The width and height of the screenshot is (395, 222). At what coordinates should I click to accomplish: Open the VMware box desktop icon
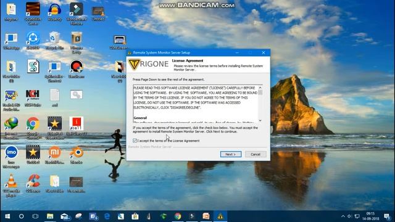pos(77,43)
